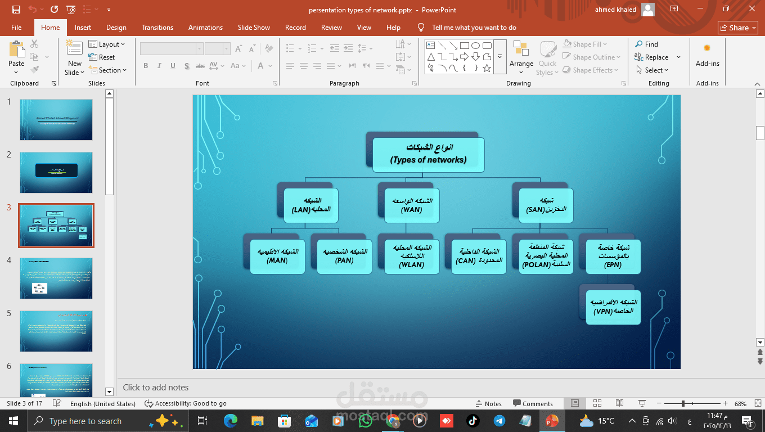Open the File menu tab
The width and height of the screenshot is (765, 432).
point(16,28)
